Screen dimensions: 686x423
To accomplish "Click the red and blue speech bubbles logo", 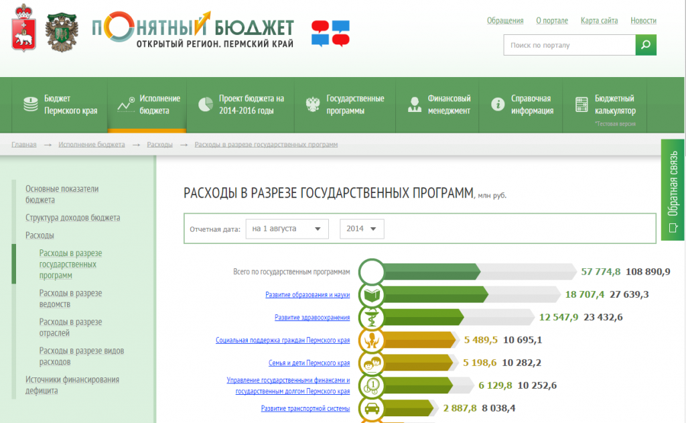I will tap(330, 34).
